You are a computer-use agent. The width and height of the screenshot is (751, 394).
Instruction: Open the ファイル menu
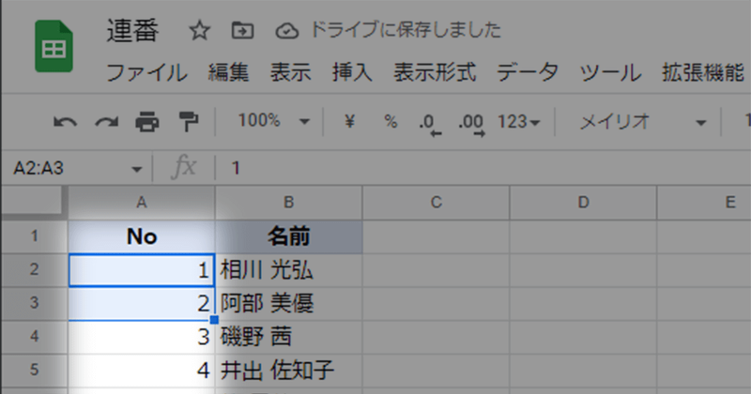click(146, 72)
